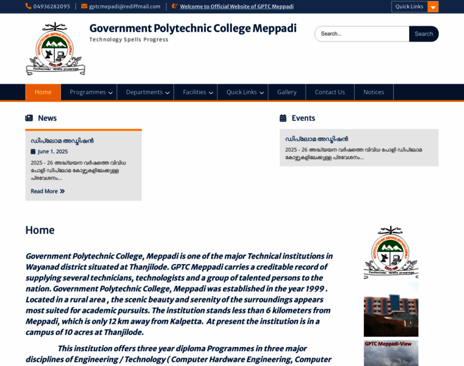Click the email envelope icon
The width and height of the screenshot is (464, 366).
[x=84, y=6]
